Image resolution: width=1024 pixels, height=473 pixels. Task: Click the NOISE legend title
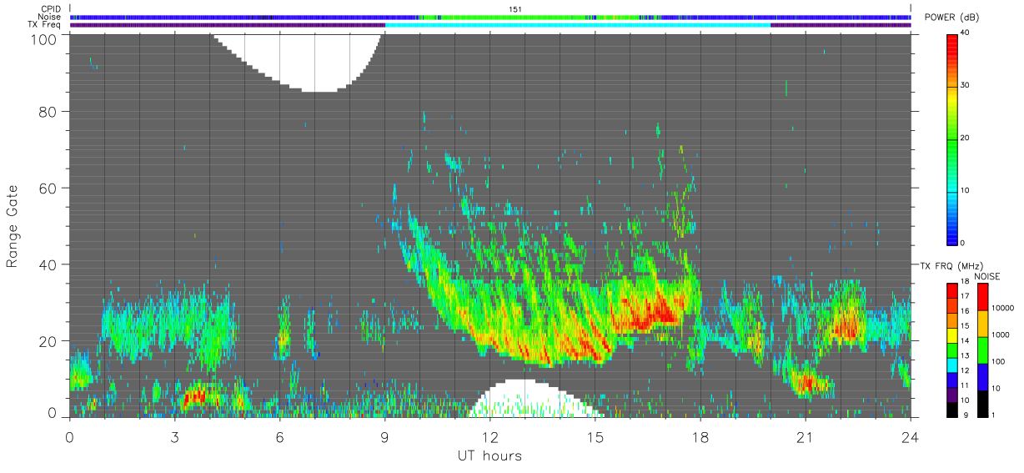tap(986, 276)
